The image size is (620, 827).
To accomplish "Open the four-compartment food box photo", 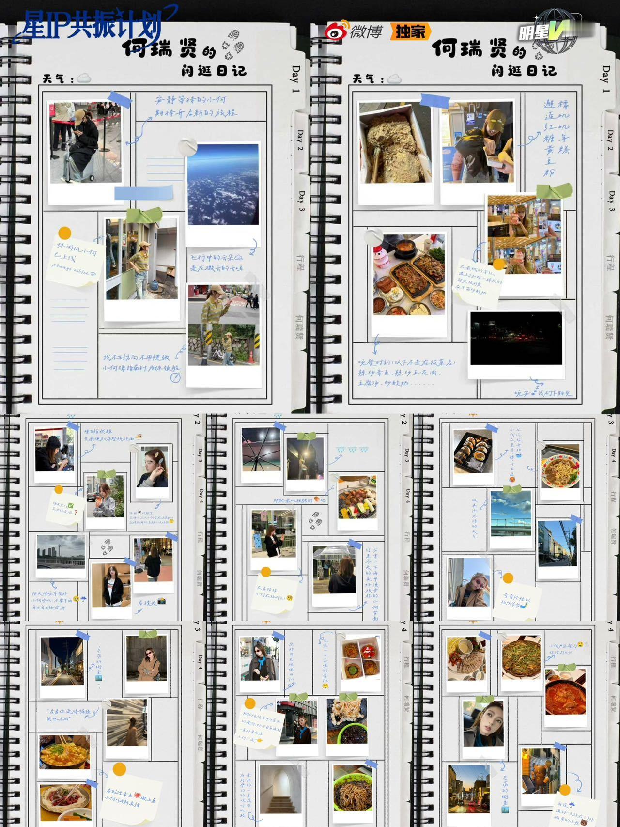I will pyautogui.click(x=360, y=664).
